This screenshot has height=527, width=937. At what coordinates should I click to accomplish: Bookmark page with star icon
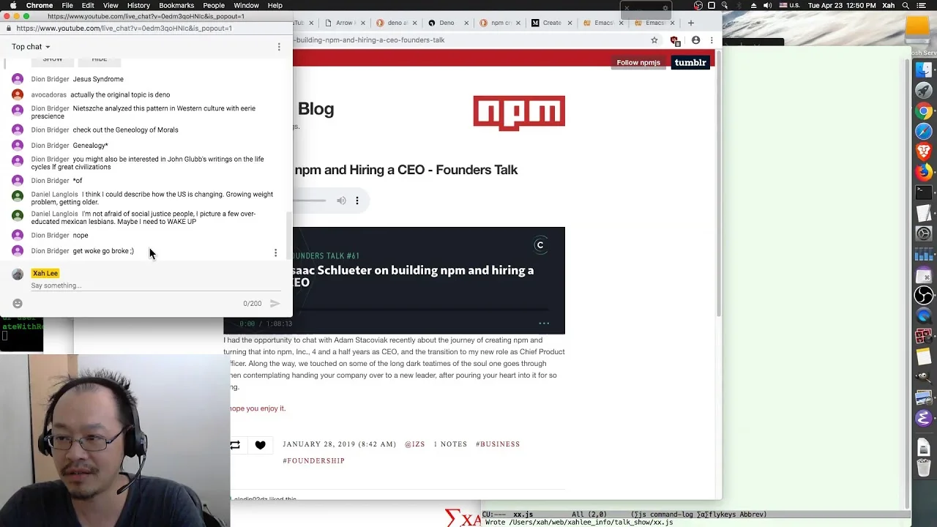[654, 40]
